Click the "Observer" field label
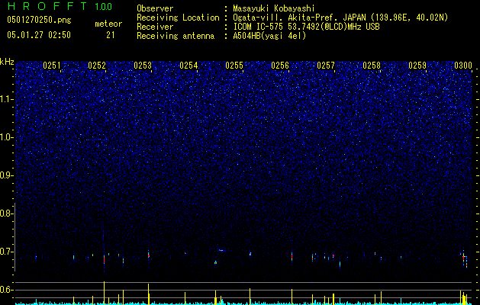 click(x=155, y=8)
